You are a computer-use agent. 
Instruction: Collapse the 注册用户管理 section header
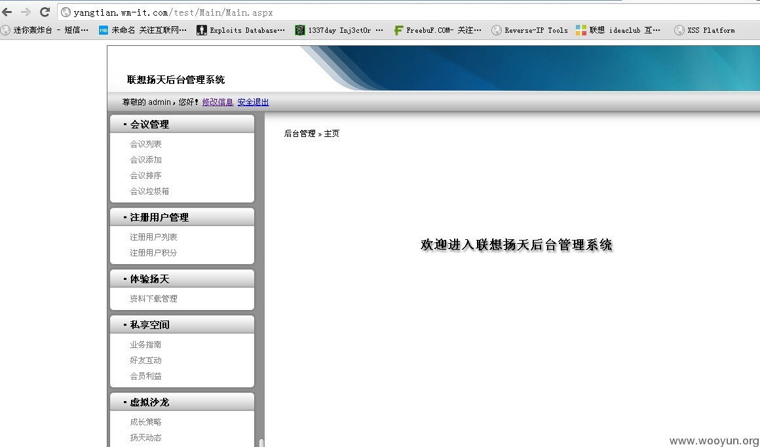(182, 217)
